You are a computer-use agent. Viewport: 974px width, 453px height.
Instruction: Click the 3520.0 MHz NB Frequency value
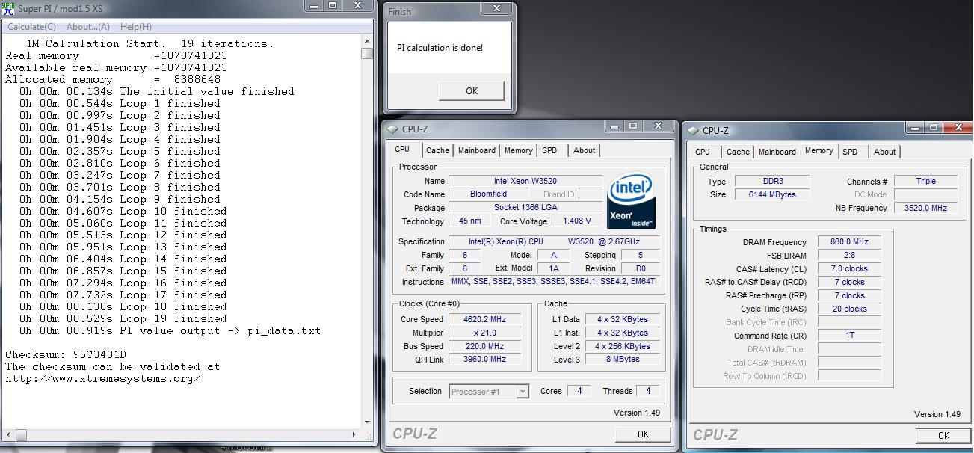[925, 208]
